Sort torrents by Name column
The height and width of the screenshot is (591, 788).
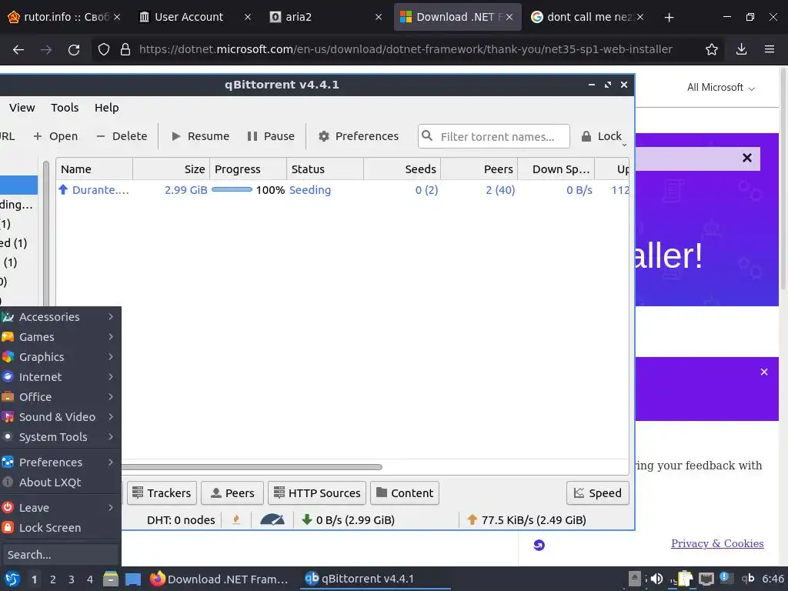click(94, 169)
